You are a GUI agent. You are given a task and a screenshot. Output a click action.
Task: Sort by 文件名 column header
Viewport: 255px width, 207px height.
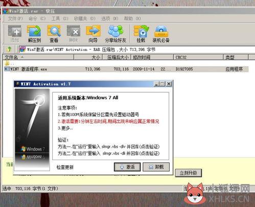click(38, 57)
